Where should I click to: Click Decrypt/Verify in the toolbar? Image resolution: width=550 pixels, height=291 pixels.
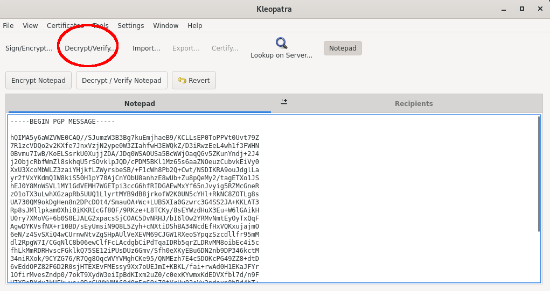click(90, 48)
